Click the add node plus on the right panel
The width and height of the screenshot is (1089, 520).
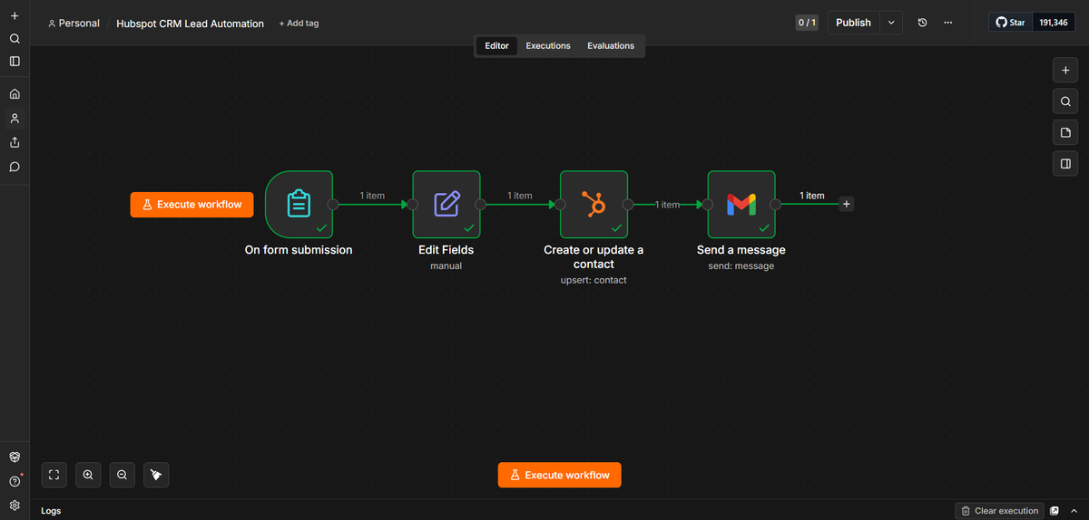coord(1065,70)
